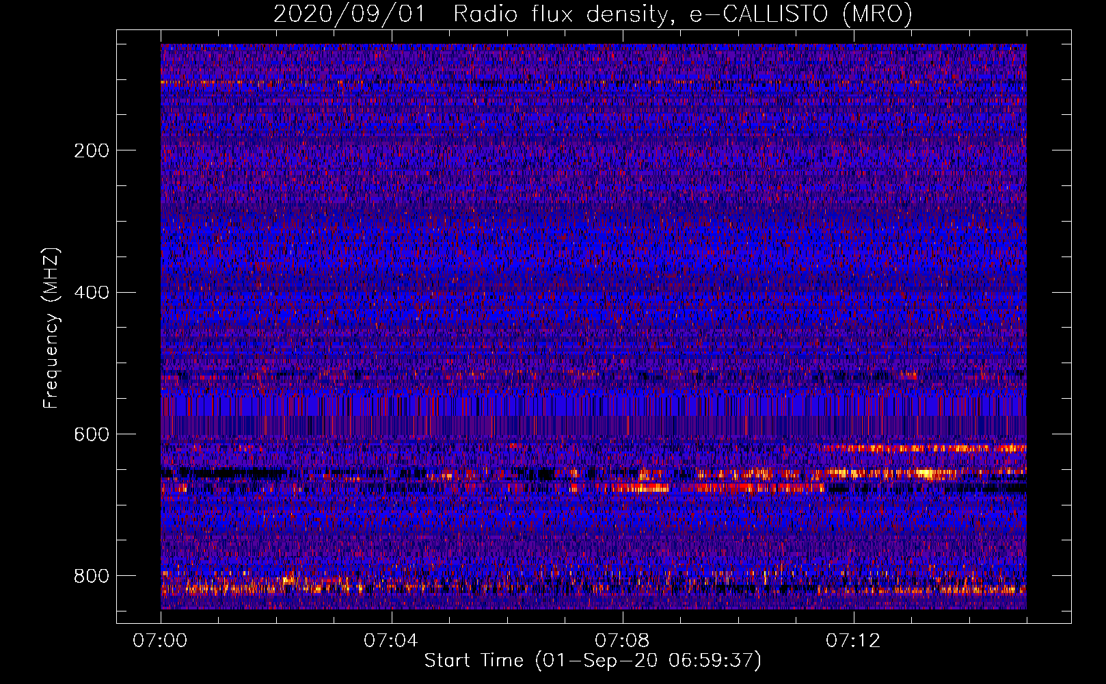Click the 'Start Time (01-Sep-20 06:59:37)' label
Screen dimensions: 1106x684
(593, 661)
